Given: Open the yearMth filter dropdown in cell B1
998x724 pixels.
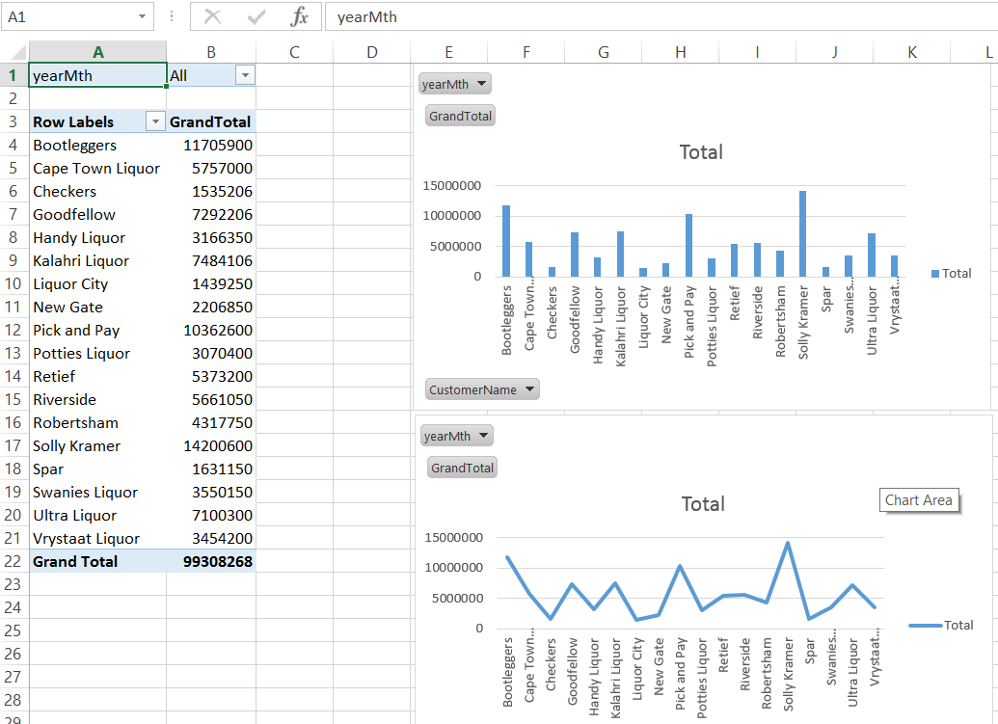Looking at the screenshot, I should [x=245, y=75].
